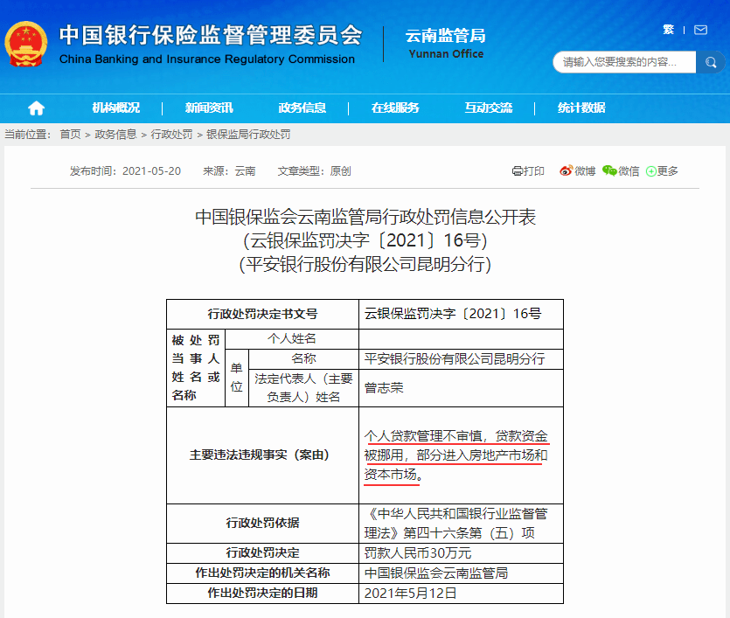Click inside the search input box
This screenshot has height=618, width=730.
(621, 62)
